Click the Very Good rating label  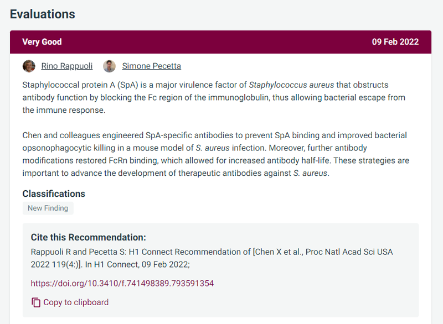coord(42,41)
